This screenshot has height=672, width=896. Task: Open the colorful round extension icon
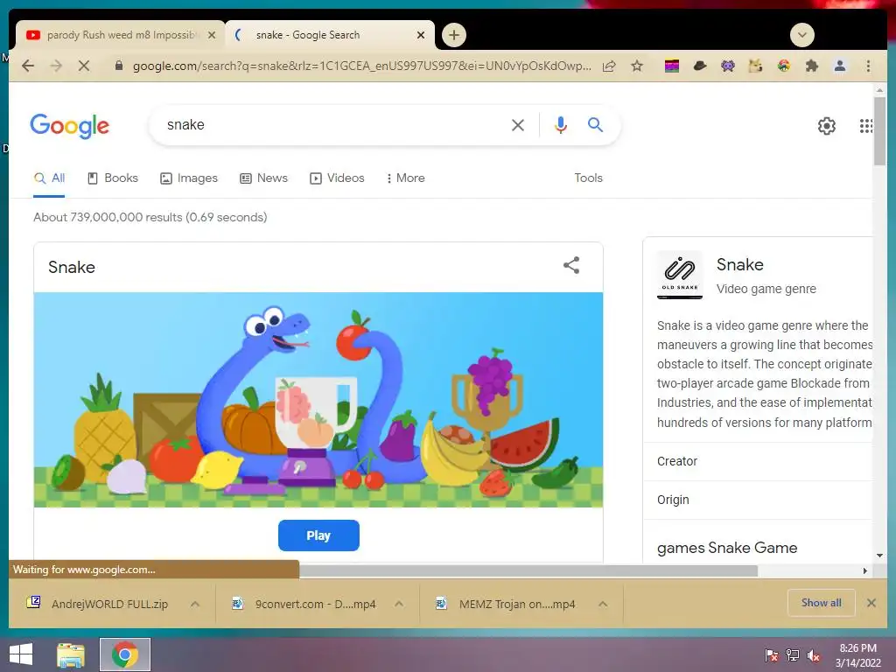click(x=783, y=66)
